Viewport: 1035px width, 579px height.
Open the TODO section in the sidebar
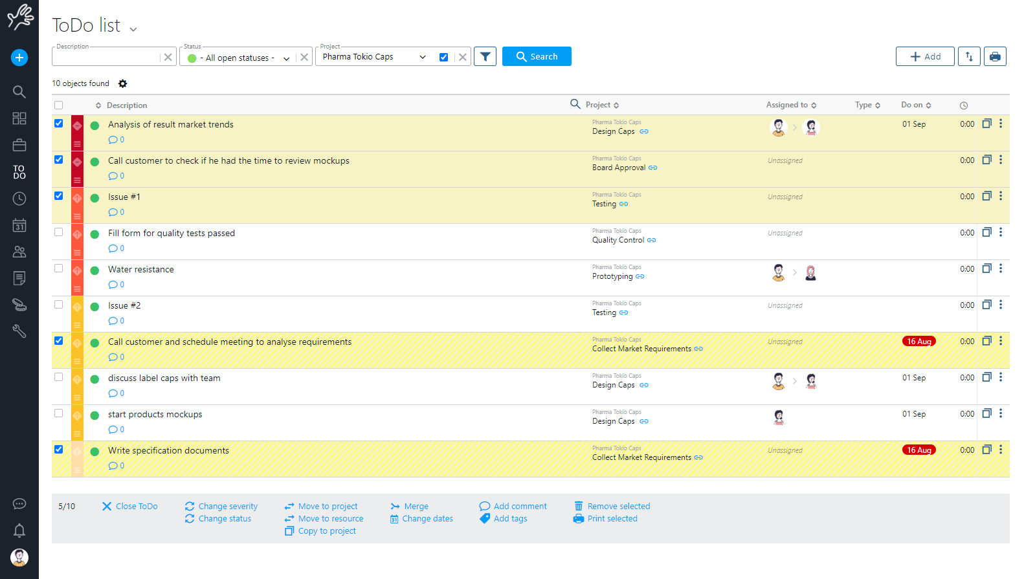pyautogui.click(x=19, y=172)
